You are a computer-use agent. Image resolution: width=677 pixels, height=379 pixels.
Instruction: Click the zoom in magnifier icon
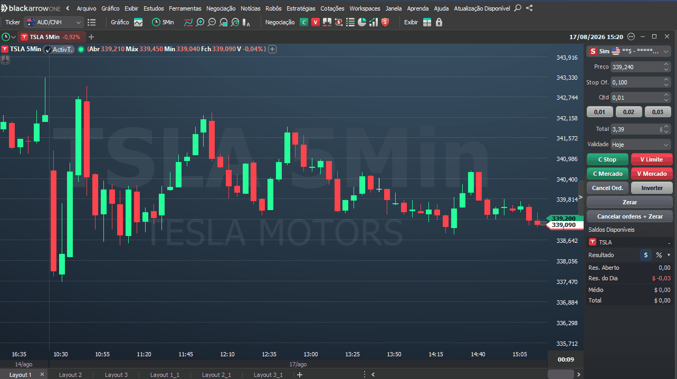click(x=200, y=22)
